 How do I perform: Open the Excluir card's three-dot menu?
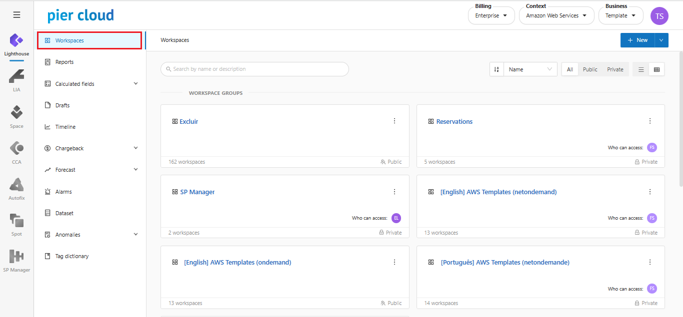coord(394,121)
